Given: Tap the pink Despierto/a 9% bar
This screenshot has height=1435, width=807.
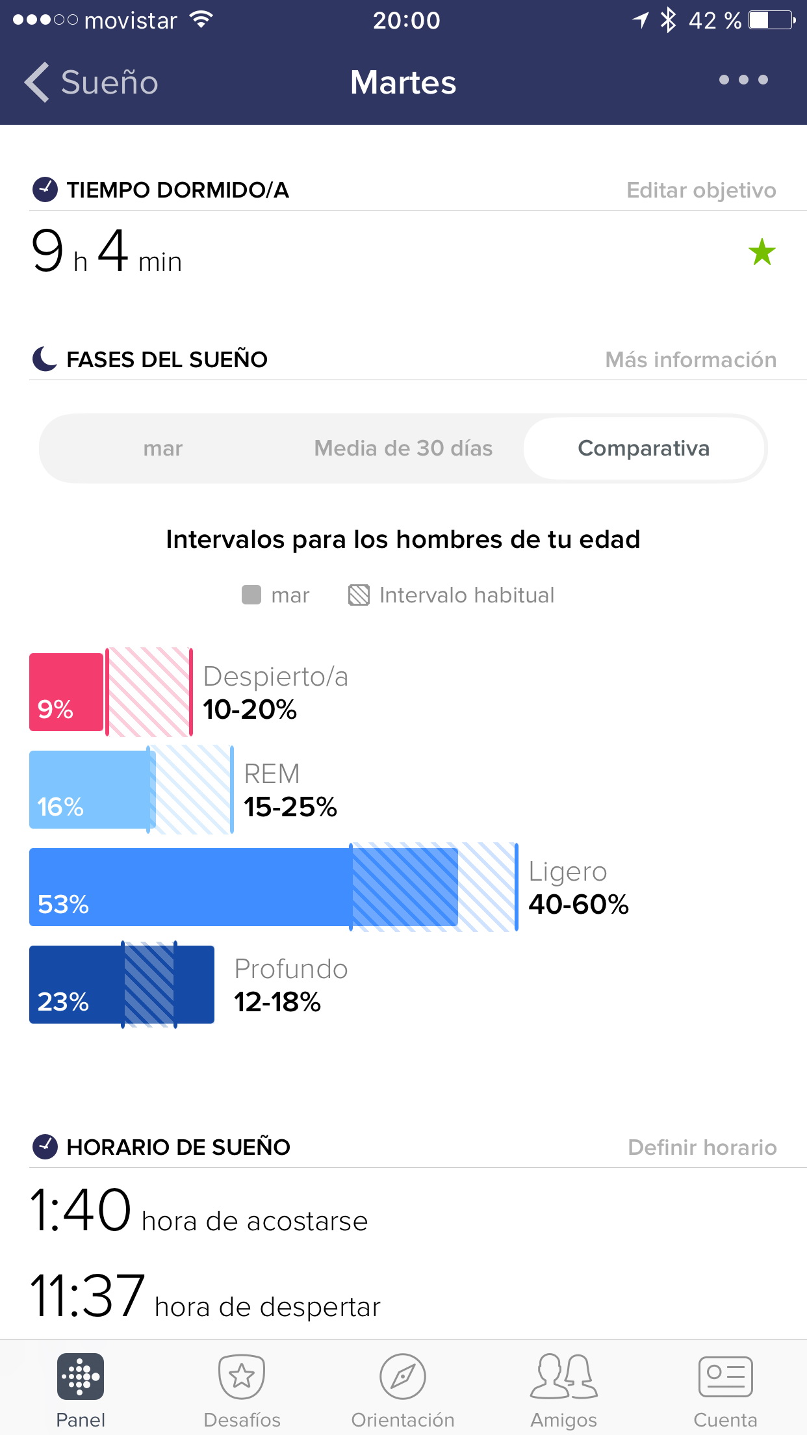Looking at the screenshot, I should tap(66, 692).
